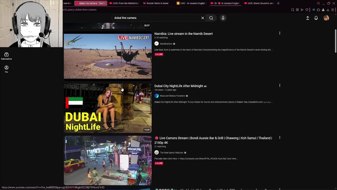The width and height of the screenshot is (337, 190).
Task: Click LIVE badge under Namibia stream
Action: [159, 54]
